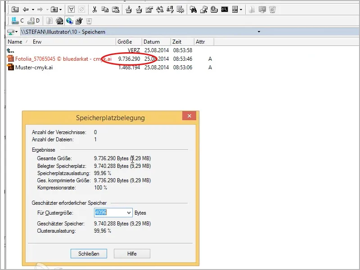Click the view mode list icon
The height and width of the screenshot is (270, 360).
pyautogui.click(x=235, y=9)
